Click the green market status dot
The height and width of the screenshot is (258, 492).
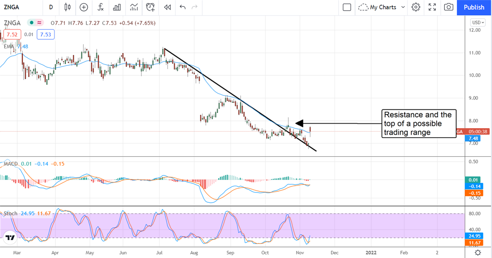coord(31,23)
